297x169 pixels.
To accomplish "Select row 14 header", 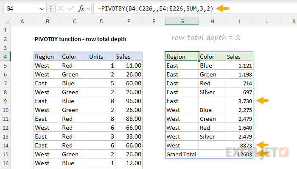I will (x=5, y=145).
